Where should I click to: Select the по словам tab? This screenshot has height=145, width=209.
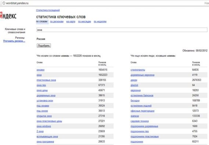pyautogui.click(x=42, y=22)
